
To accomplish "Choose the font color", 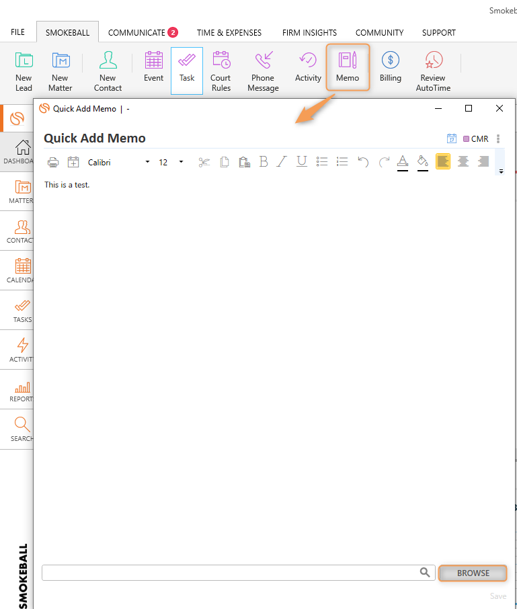I will 403,163.
